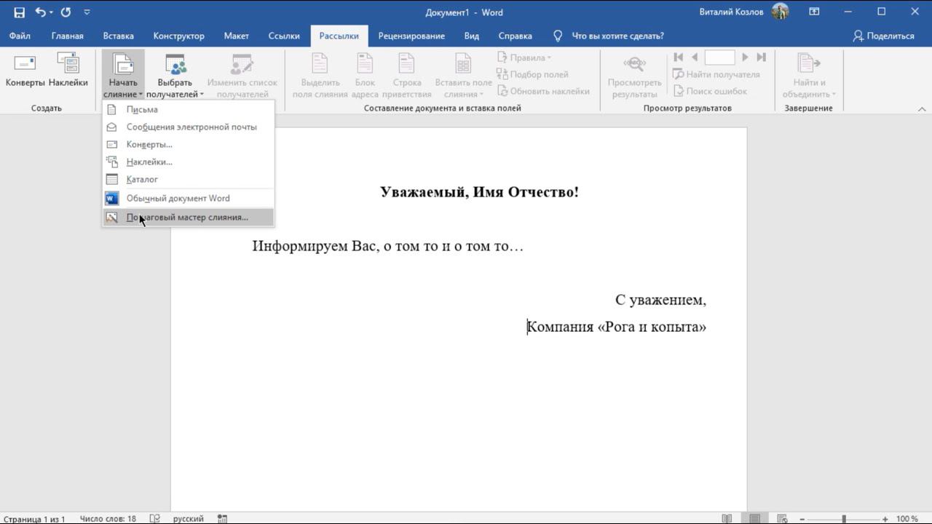The height and width of the screenshot is (524, 932).
Task: Select Сообщения электронной почты option
Action: tap(191, 127)
